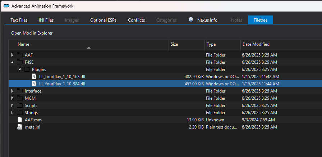
Task: Click the 1/15/2025 11:44 AM date
Action: pyautogui.click(x=261, y=84)
